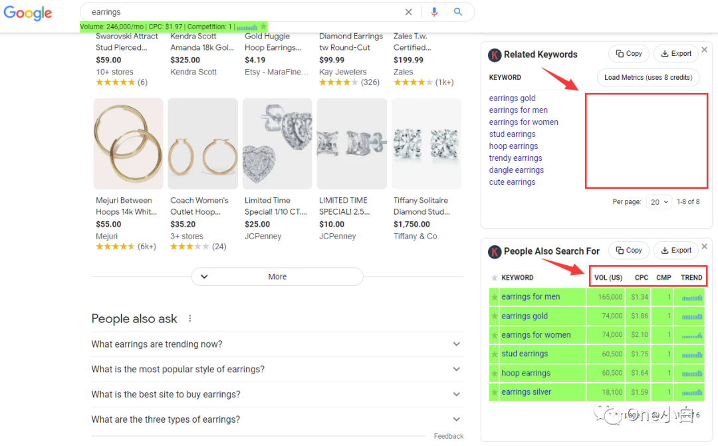Screen dimensions: 718x446
Task: Load Metrics using 8 credits
Action: click(648, 77)
